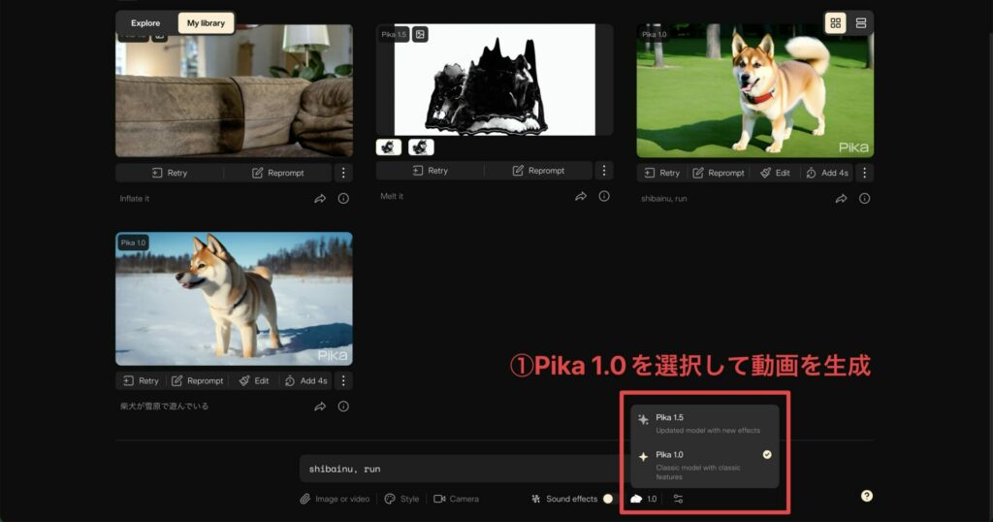Open more options for Melt it video

(604, 171)
